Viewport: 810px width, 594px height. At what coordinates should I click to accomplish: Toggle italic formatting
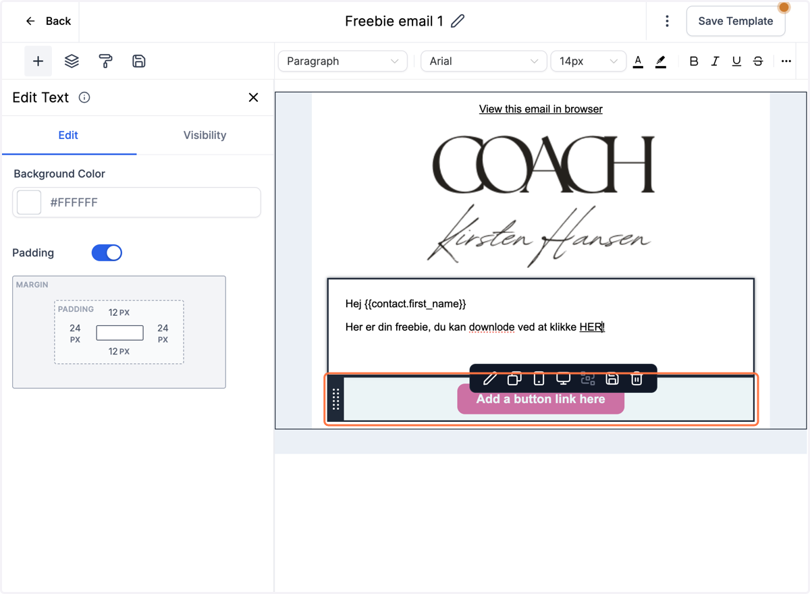(x=715, y=61)
